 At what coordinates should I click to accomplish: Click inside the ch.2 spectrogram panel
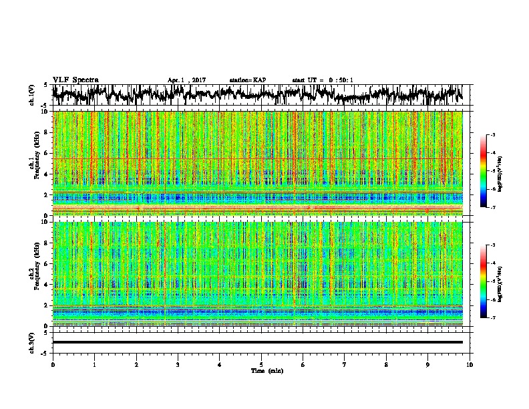pos(257,274)
